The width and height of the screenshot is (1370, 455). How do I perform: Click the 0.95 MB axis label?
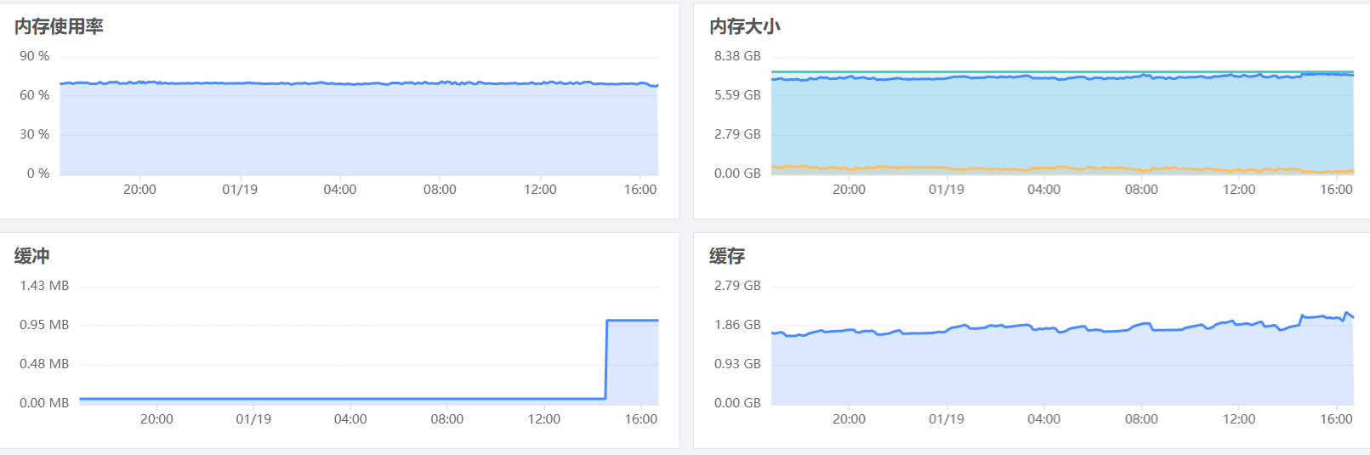click(44, 325)
